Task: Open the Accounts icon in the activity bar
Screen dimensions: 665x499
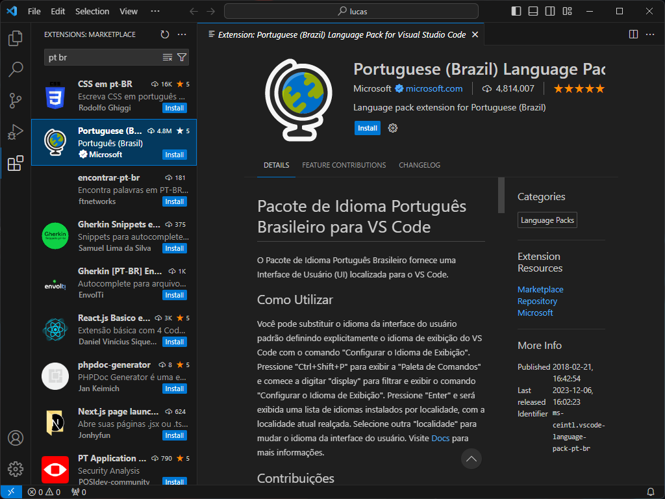Action: click(x=16, y=439)
